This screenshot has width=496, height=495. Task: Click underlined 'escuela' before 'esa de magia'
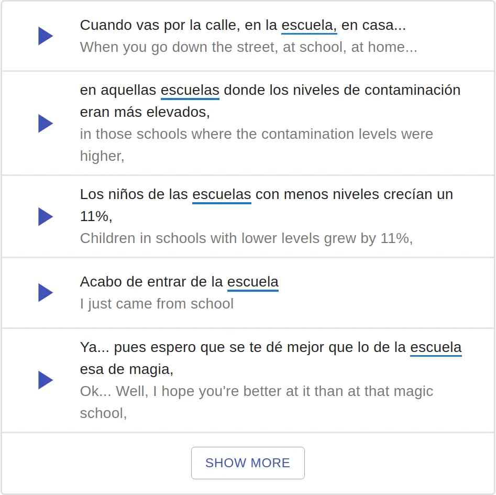436,347
